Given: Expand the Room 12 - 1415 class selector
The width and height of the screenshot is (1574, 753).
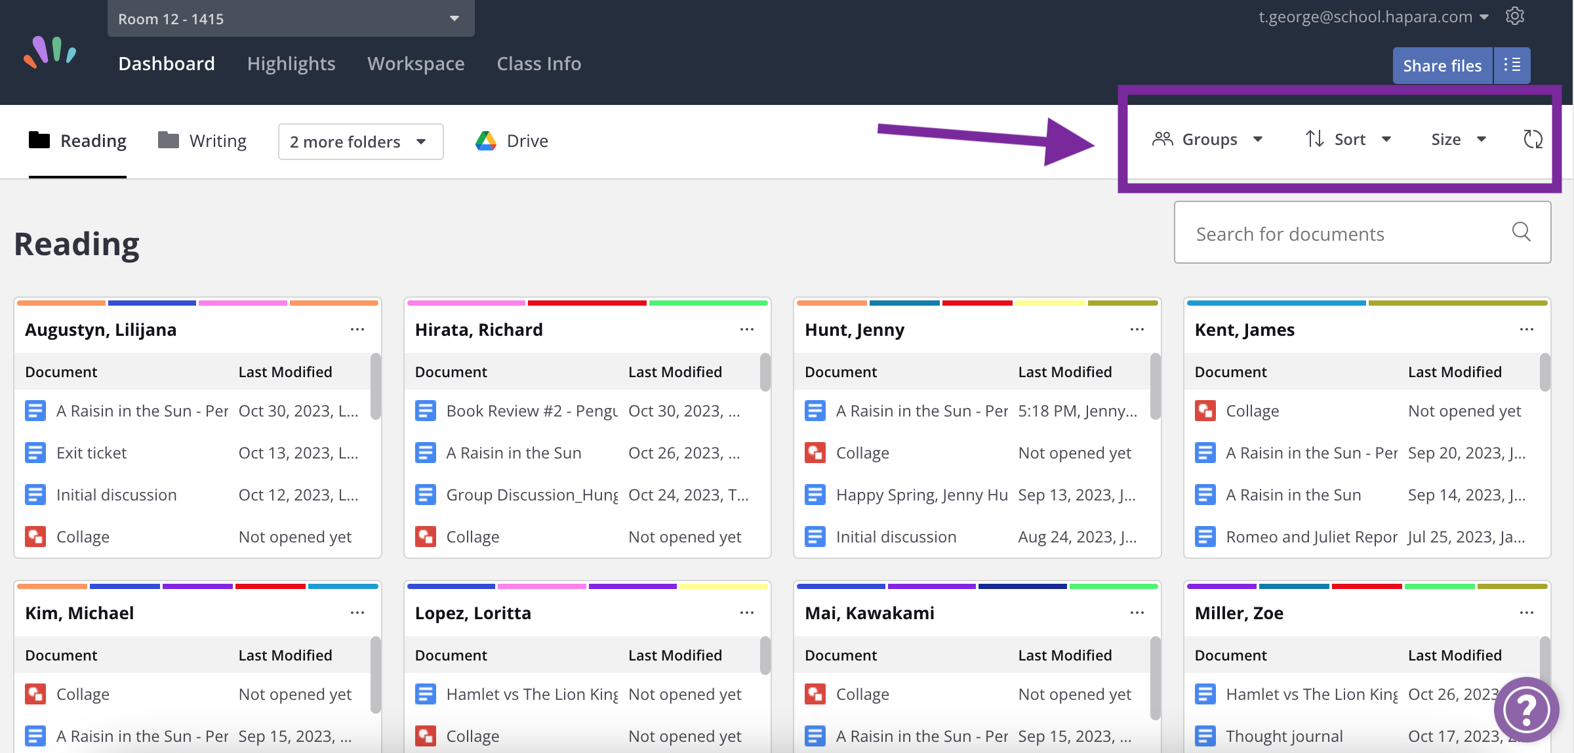Looking at the screenshot, I should coord(291,18).
